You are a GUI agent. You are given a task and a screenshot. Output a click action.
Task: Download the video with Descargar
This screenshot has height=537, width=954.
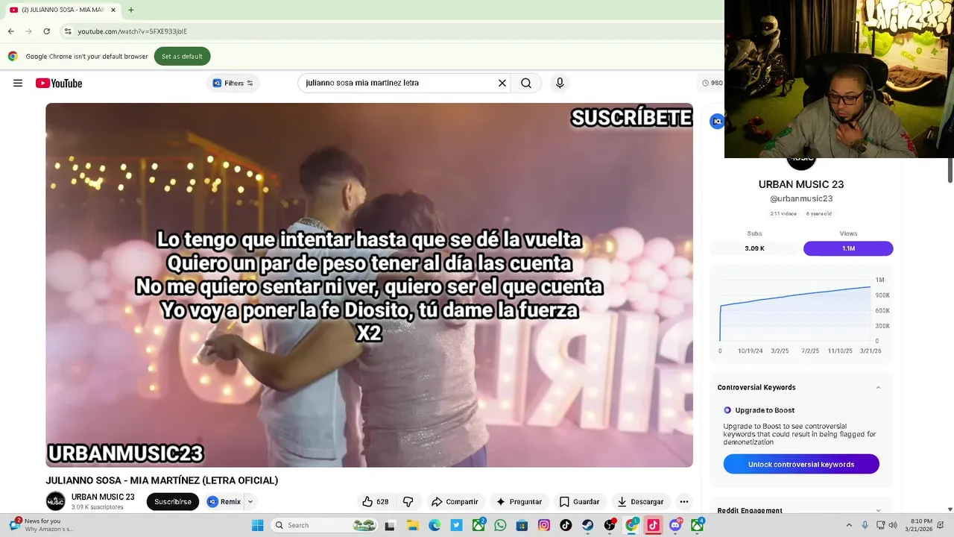coord(639,502)
